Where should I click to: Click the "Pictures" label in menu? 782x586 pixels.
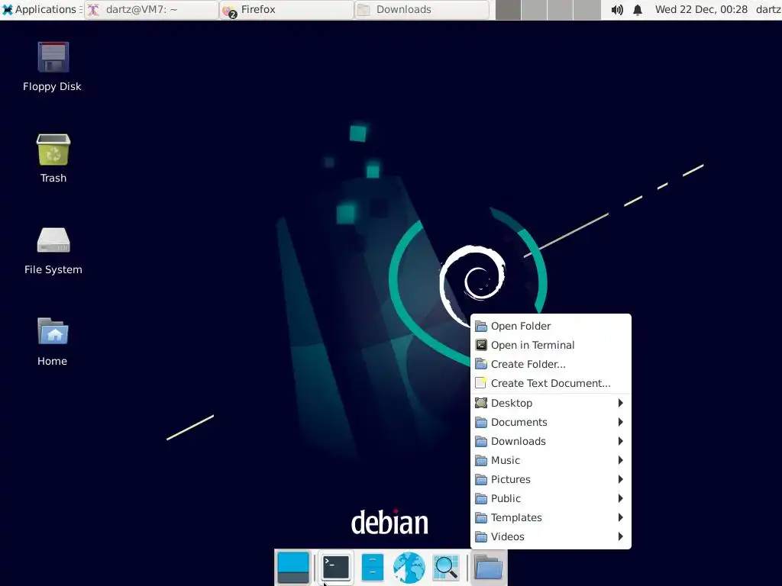pyautogui.click(x=511, y=479)
